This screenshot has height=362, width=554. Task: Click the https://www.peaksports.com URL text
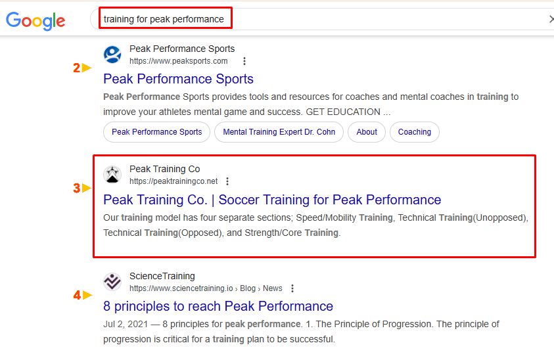point(178,61)
